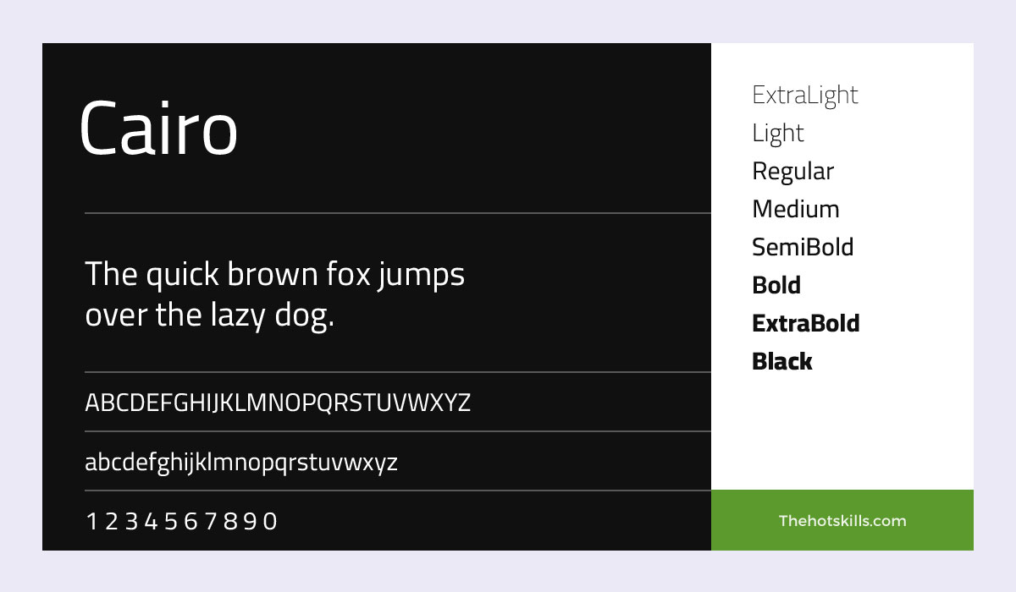Screen dimensions: 1016x592
Task: Click the uppercase alphabet sample line
Action: pos(278,403)
